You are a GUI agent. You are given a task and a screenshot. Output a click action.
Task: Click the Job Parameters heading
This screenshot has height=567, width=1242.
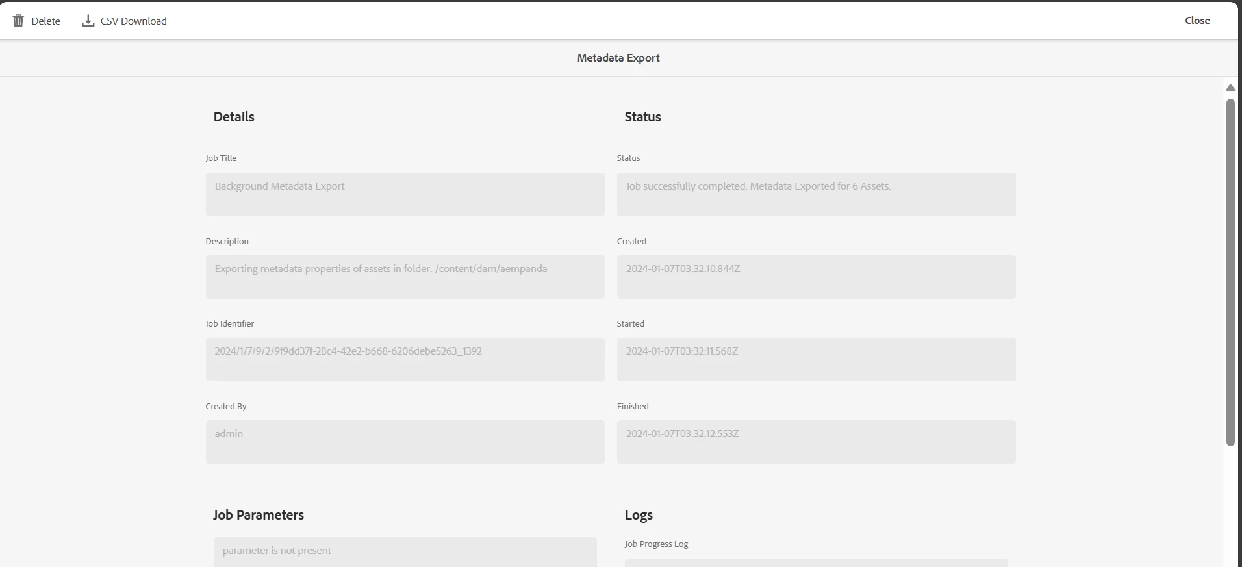[x=259, y=515]
